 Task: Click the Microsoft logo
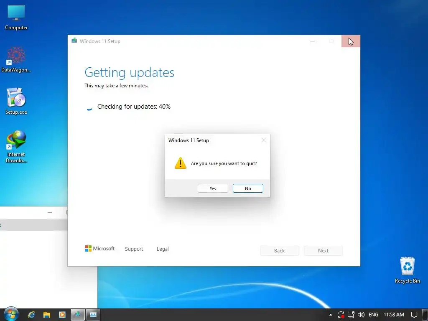point(100,248)
